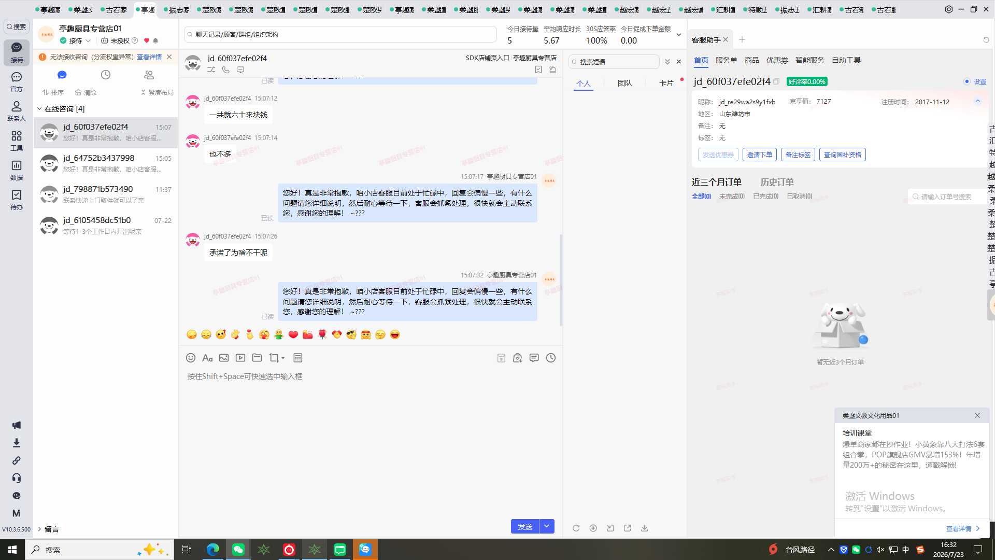Toggle 紧凑布局 compact layout
995x560 pixels.
coord(157,92)
